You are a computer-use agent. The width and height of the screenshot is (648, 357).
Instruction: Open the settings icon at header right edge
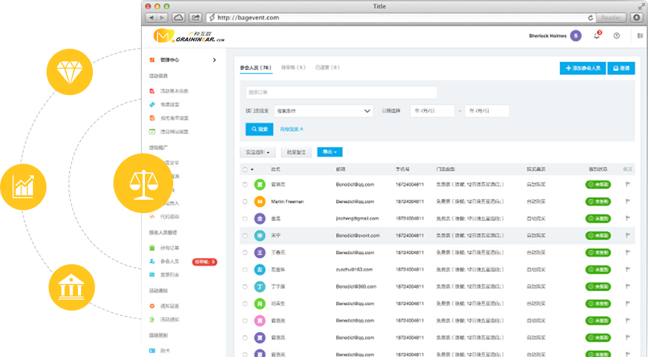point(640,36)
